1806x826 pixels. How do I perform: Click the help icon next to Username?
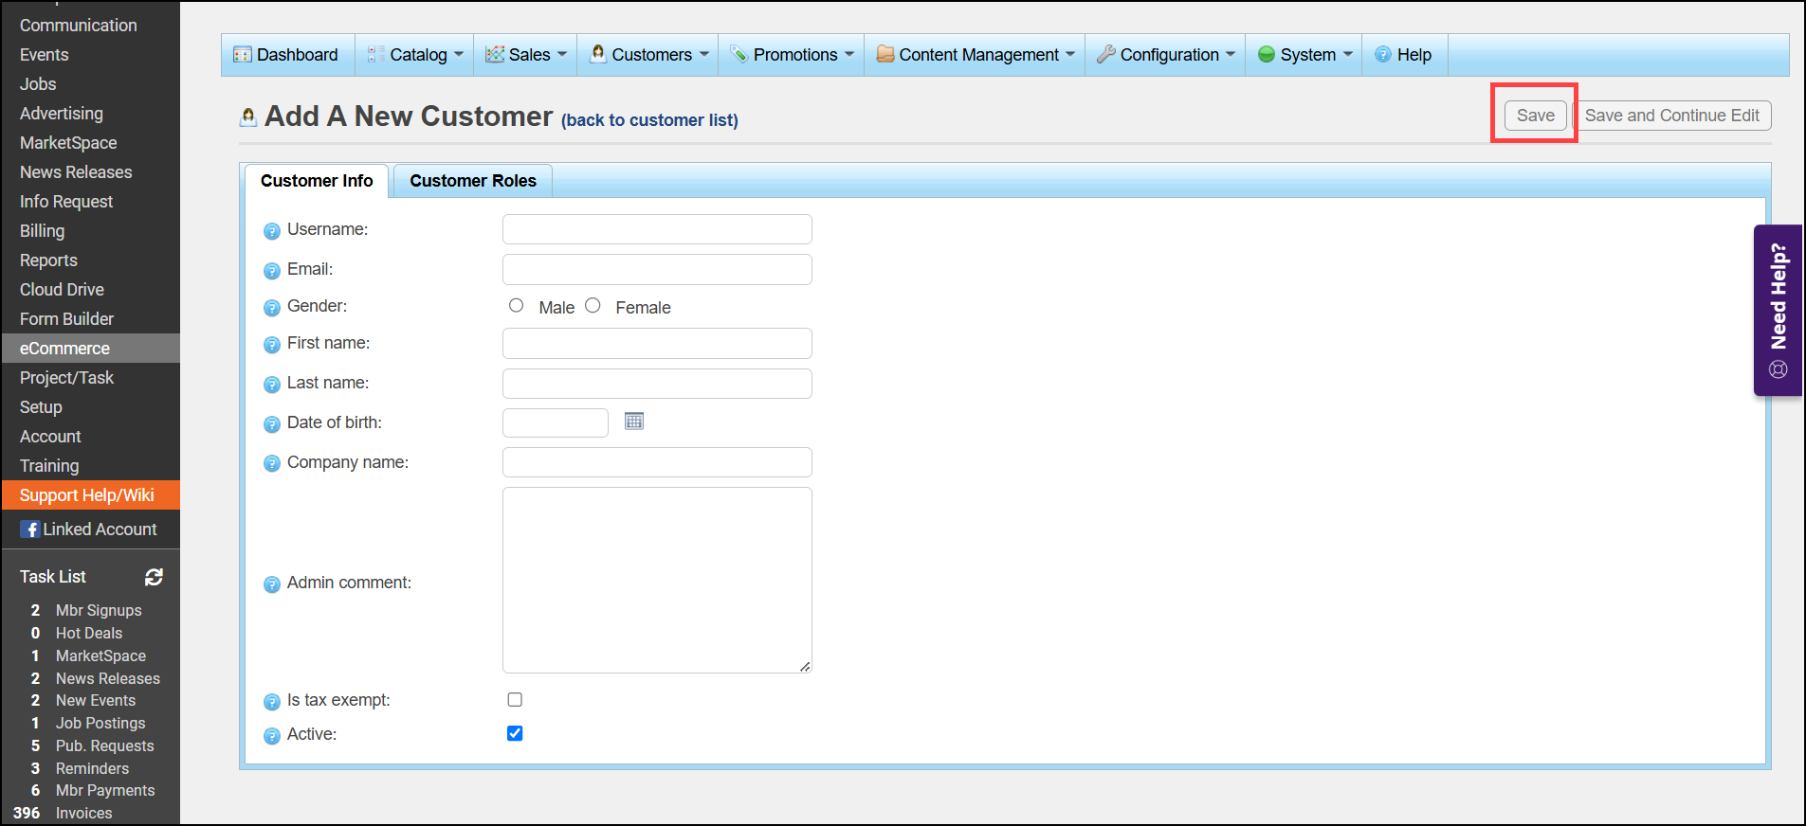[272, 230]
